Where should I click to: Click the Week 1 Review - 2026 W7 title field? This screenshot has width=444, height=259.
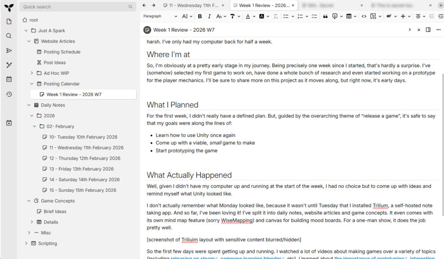[184, 30]
